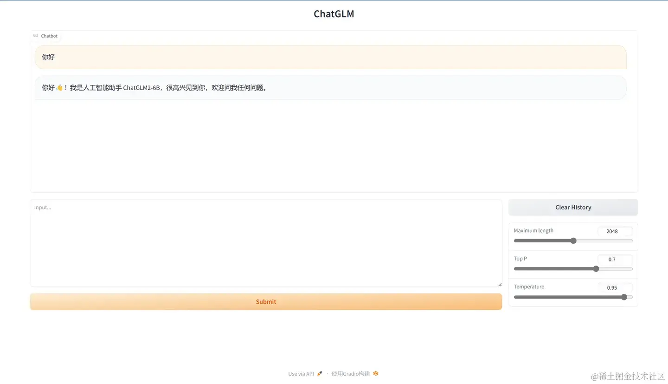
Task: Click the Maximum length label
Action: point(533,231)
